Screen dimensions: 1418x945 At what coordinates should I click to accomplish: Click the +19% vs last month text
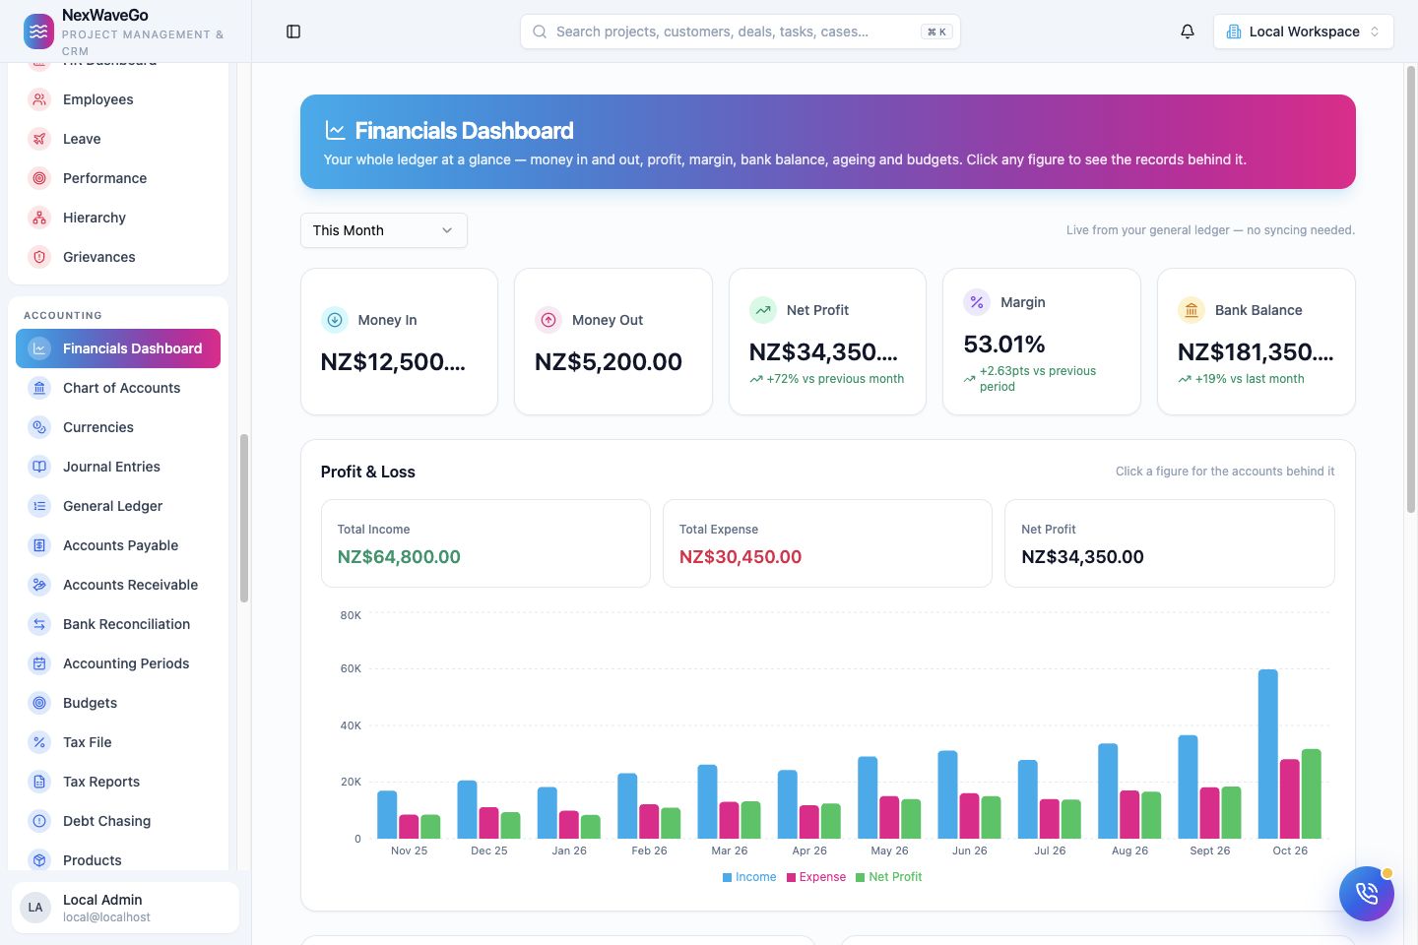(1250, 379)
